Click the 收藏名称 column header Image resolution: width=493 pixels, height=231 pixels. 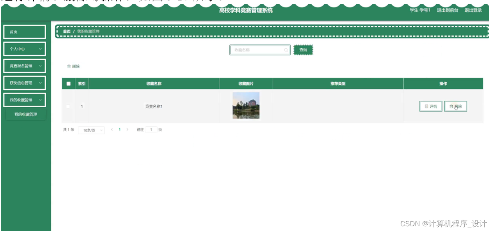pyautogui.click(x=154, y=84)
